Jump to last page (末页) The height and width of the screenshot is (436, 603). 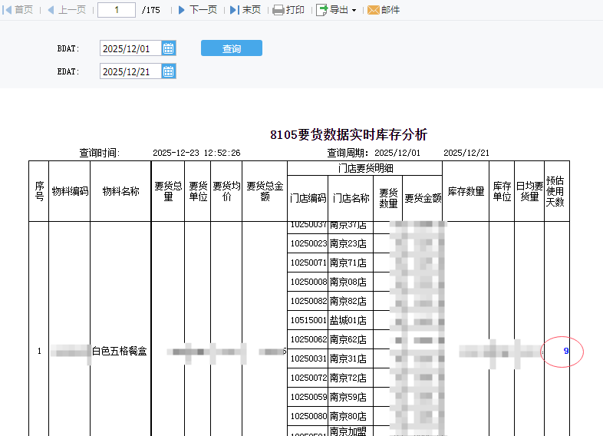pos(245,10)
